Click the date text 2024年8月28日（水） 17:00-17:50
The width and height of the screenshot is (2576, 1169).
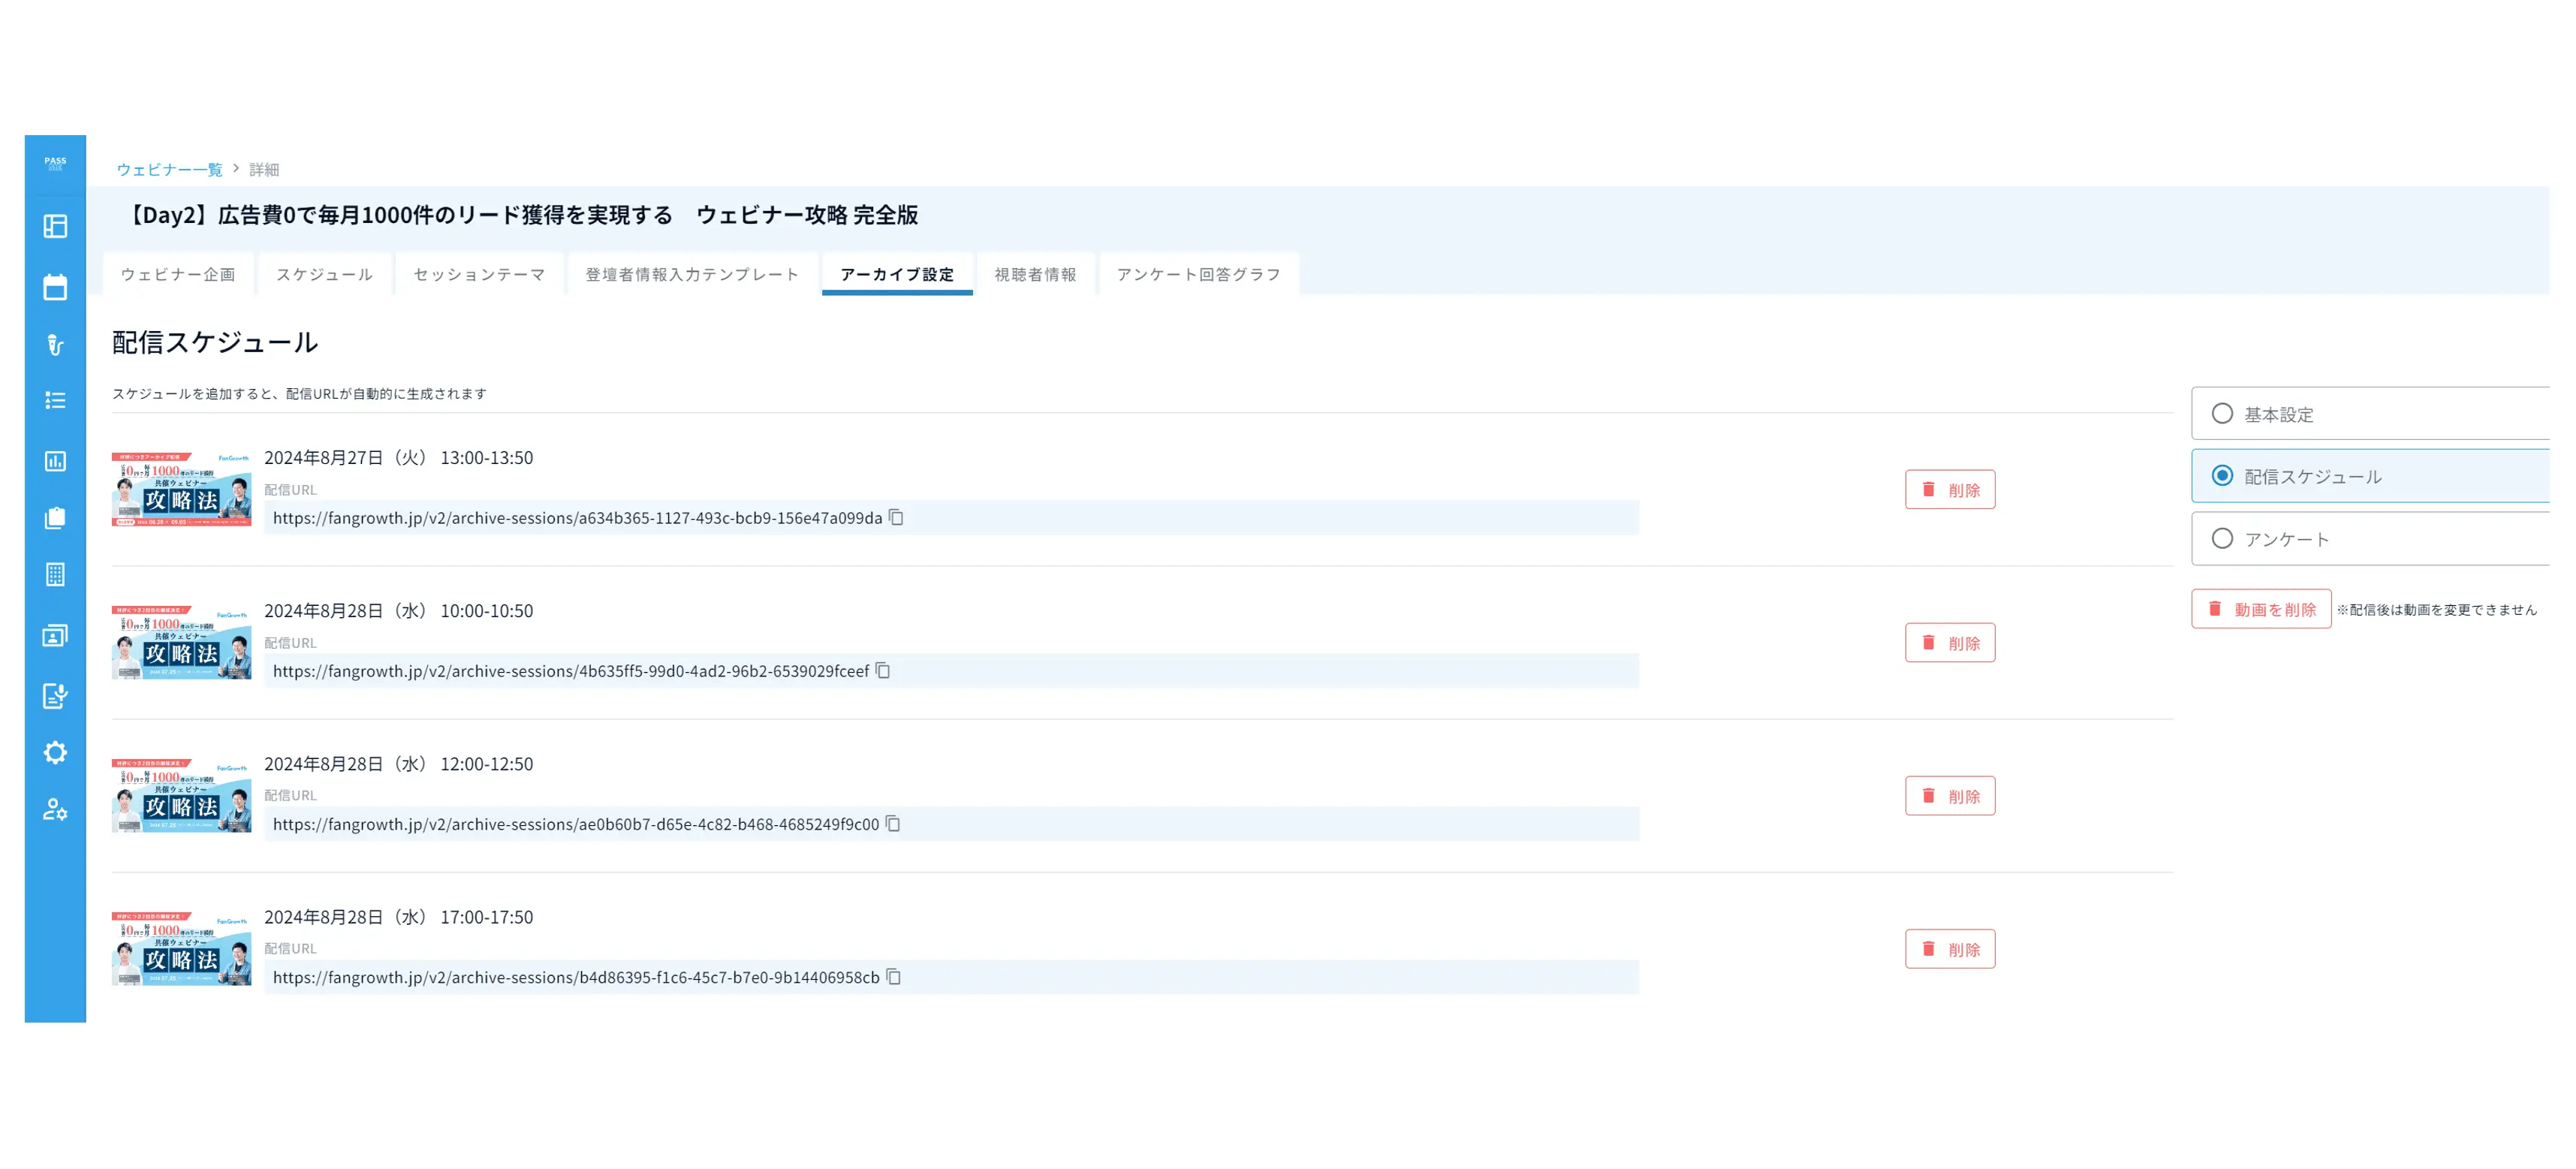(x=398, y=917)
